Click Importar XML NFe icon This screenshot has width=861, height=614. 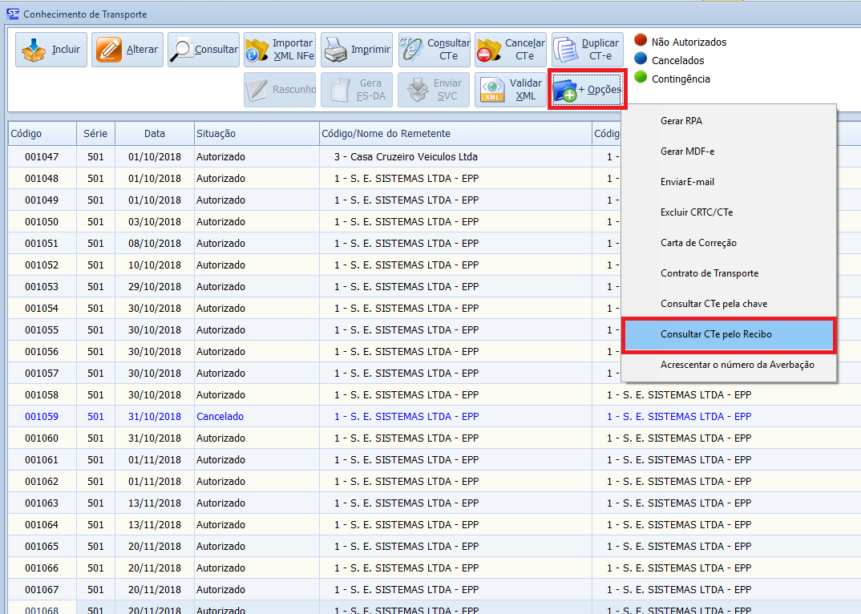258,50
